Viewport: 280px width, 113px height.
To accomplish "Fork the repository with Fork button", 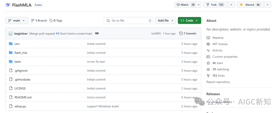I will point(216,5).
